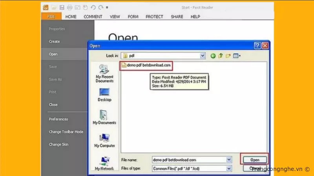Screen dimensions: 314x176
Task: Select Preferences in the File menu
Action: [x=58, y=119]
